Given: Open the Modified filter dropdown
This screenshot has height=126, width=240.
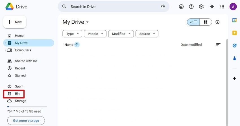Looking at the screenshot, I should [121, 34].
